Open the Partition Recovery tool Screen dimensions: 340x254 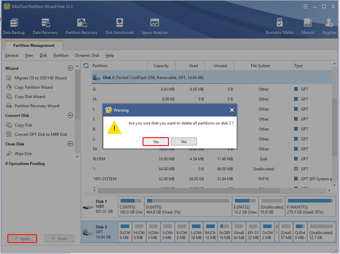click(82, 26)
